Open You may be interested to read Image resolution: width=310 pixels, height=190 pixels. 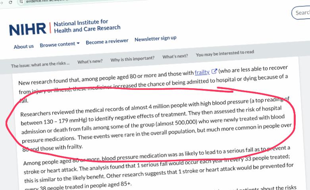[225, 53]
